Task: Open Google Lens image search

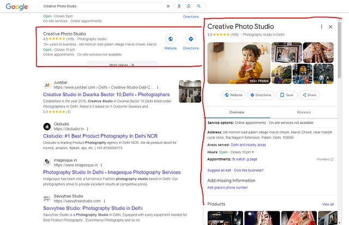Action: [189, 6]
